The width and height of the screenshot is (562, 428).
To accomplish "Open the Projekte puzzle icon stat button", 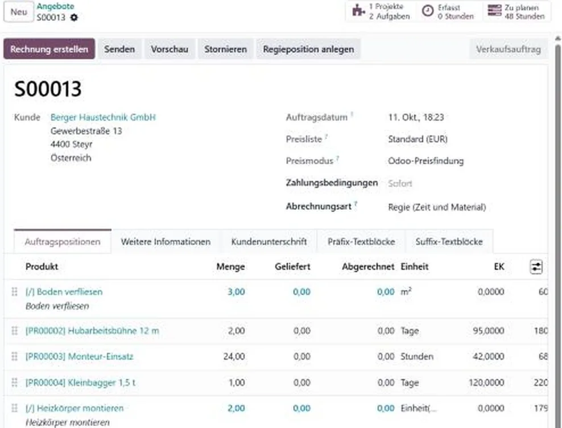I will 381,11.
